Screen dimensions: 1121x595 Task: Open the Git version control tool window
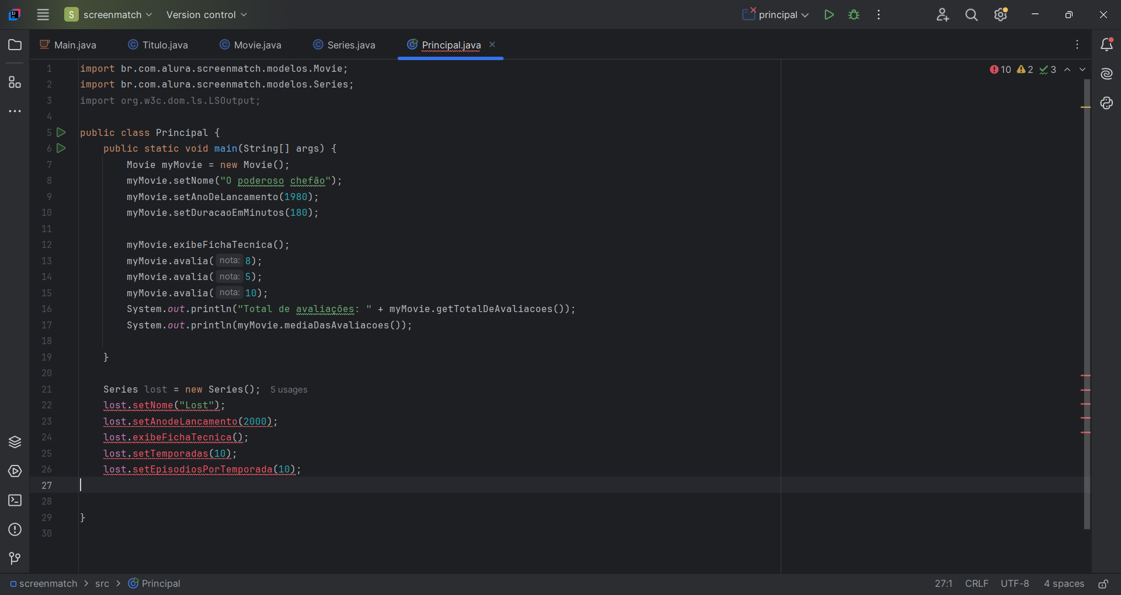(x=15, y=559)
